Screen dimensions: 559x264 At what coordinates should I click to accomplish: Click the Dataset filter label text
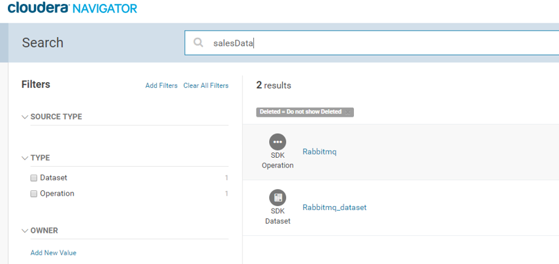(54, 178)
